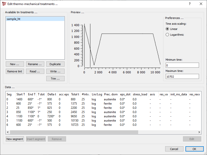The image size is (207, 155).
Task: Click the Minimum time input field
Action: pyautogui.click(x=182, y=65)
